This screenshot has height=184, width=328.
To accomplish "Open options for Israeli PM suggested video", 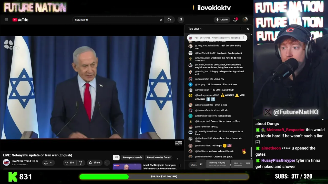I will coord(180,166).
